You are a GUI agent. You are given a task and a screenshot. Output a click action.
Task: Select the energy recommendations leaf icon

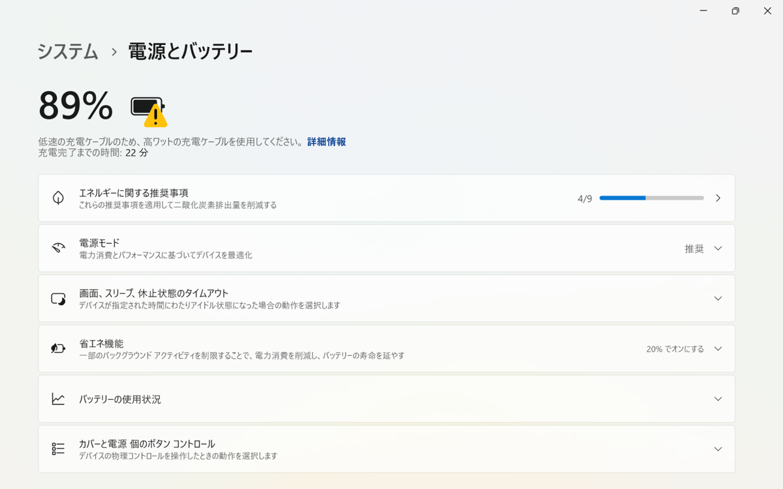coord(57,198)
